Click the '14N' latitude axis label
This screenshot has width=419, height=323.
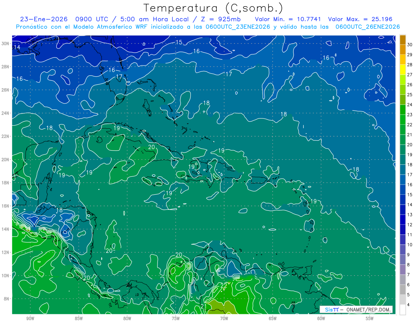coord(5,229)
